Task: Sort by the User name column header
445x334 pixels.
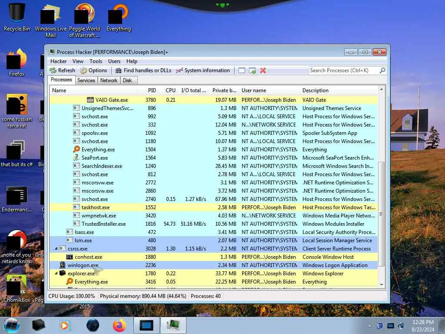Action: [269, 90]
